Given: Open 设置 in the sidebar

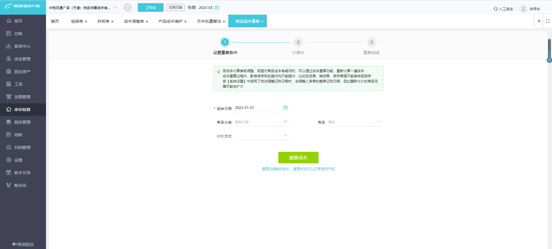Looking at the screenshot, I should coord(23,160).
